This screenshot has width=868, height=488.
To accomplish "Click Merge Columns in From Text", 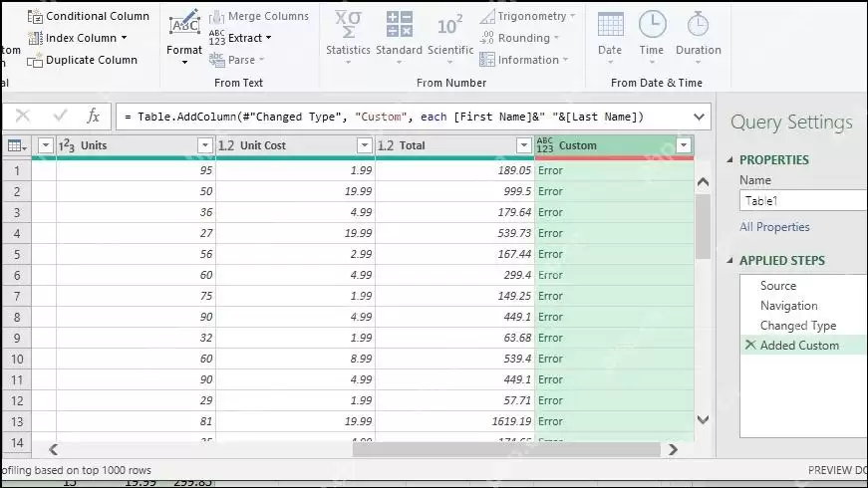I will coord(258,17).
